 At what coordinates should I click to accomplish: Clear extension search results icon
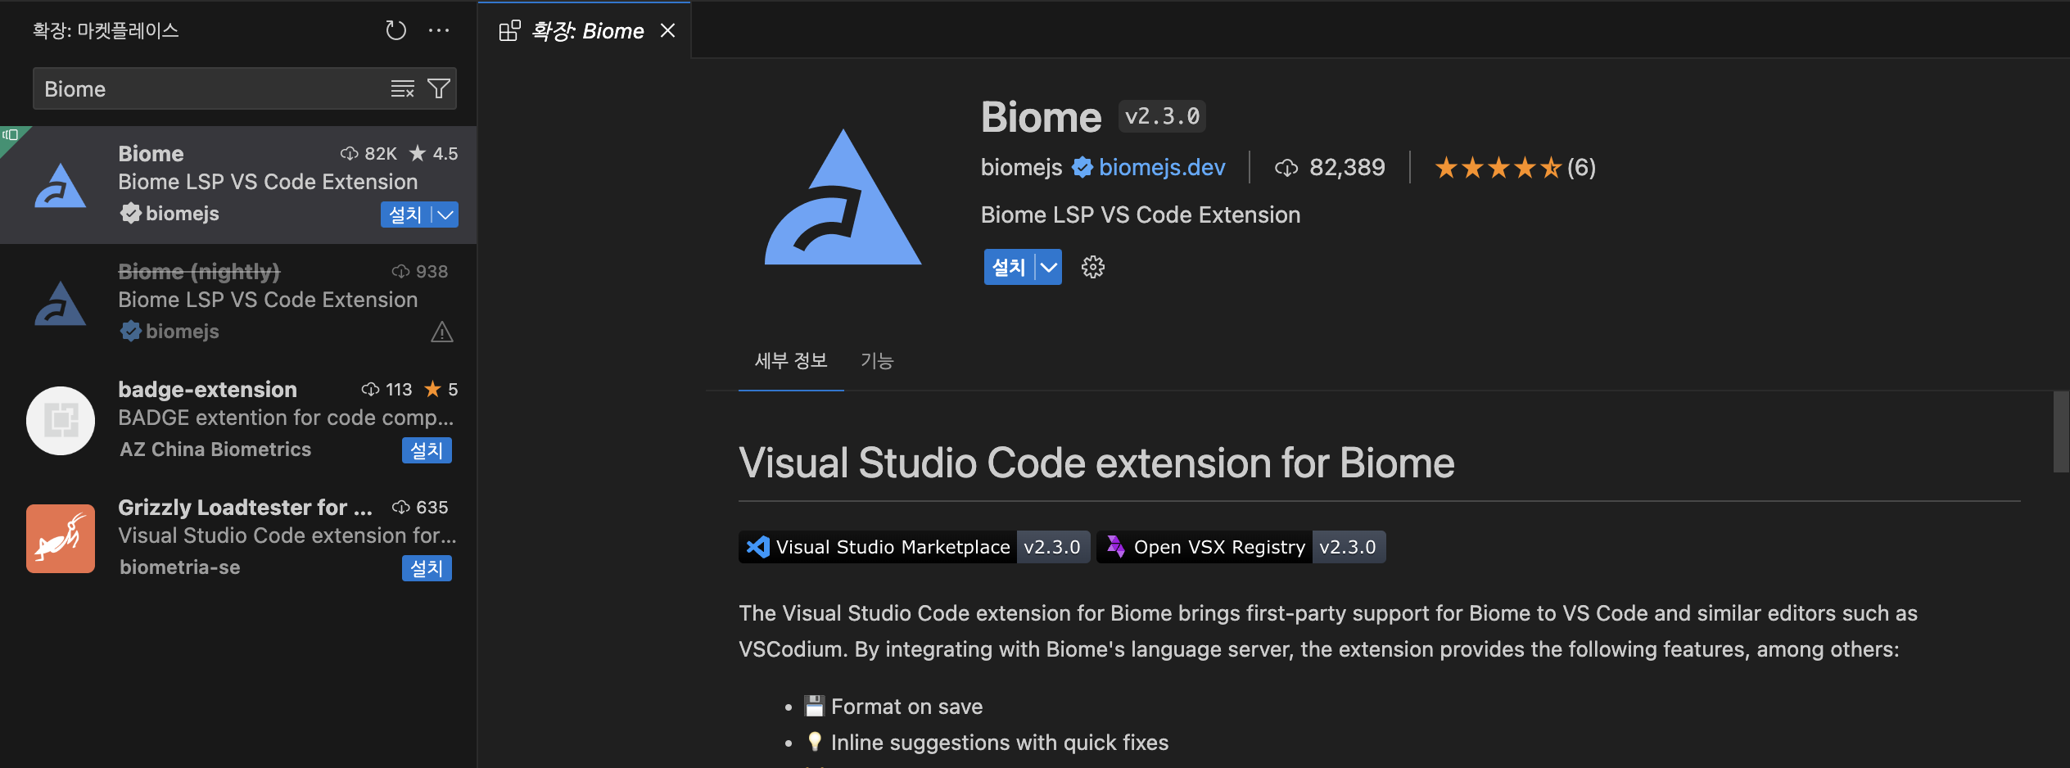click(402, 88)
